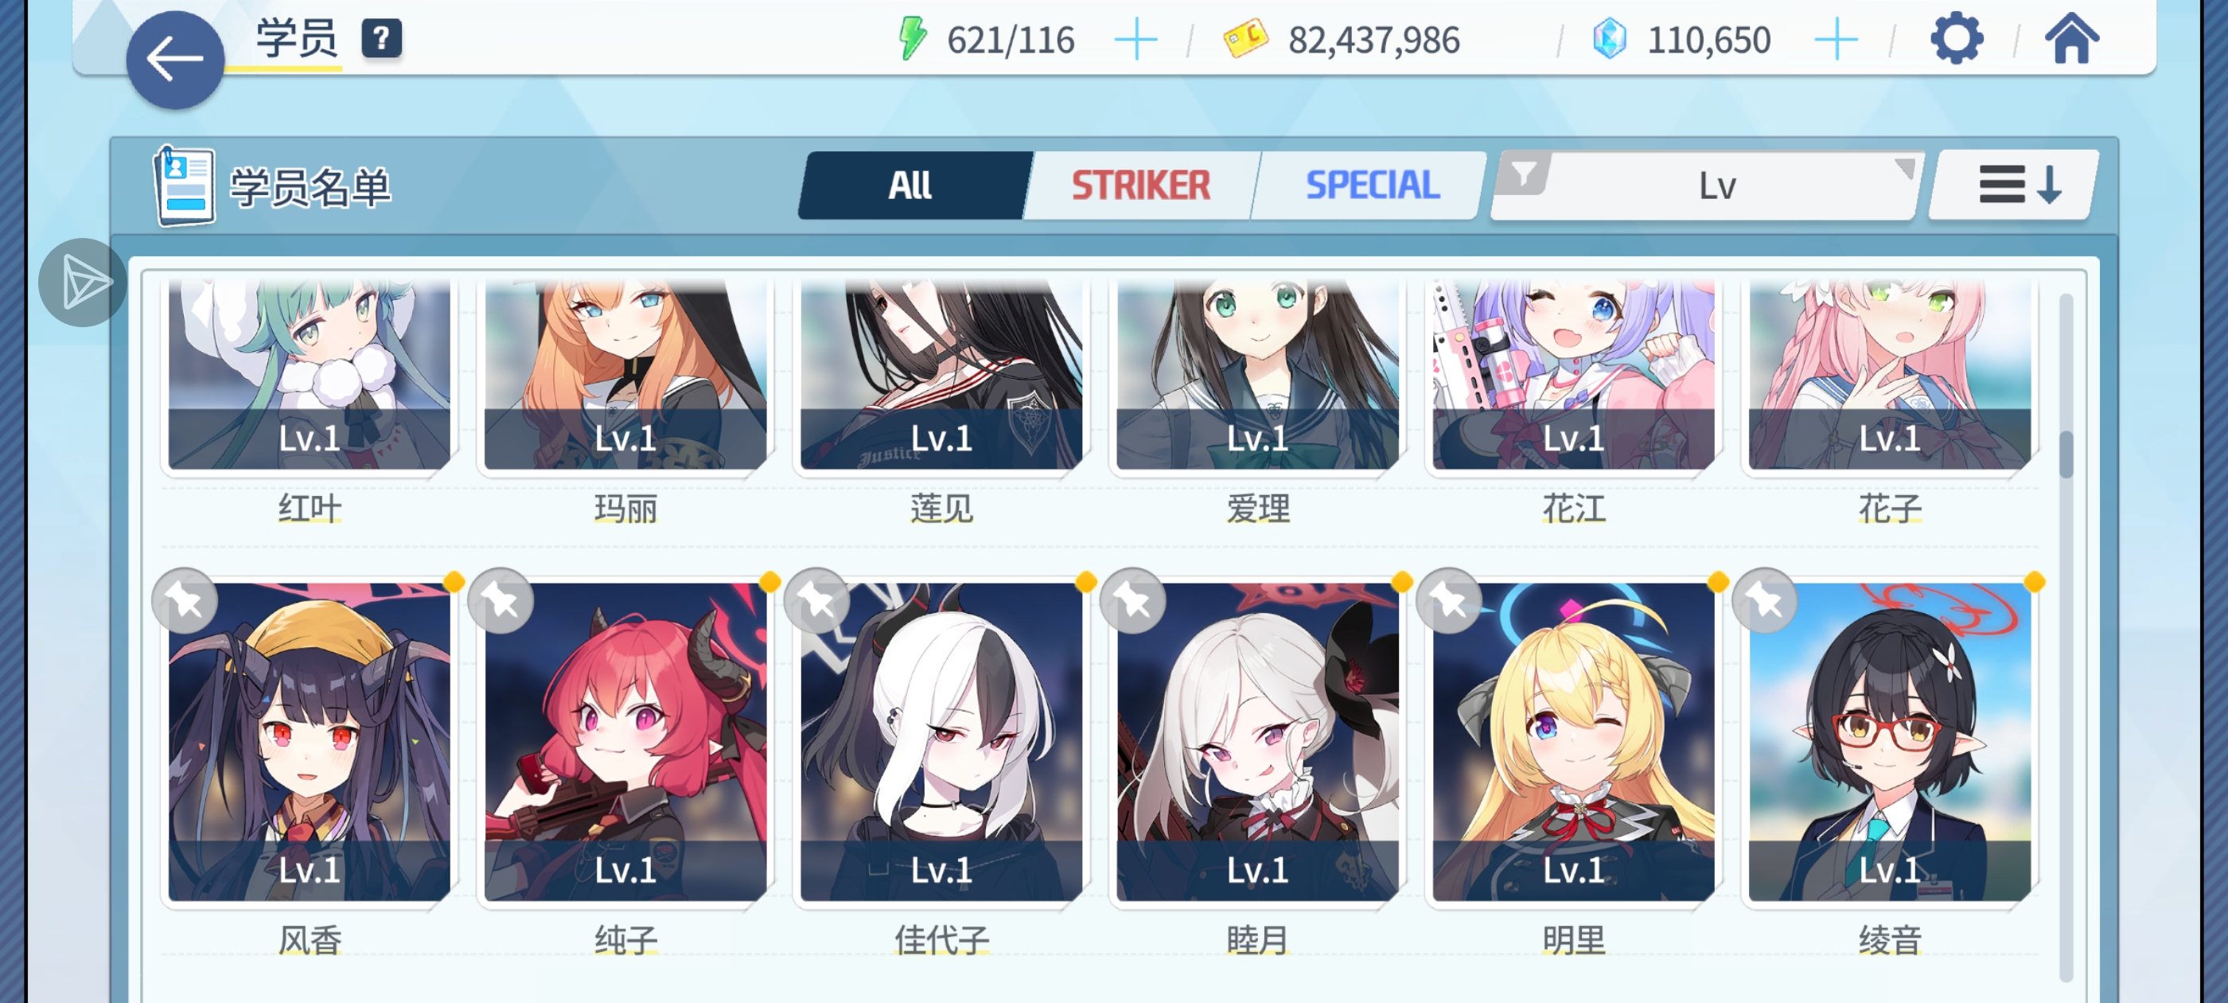Expand the Lv sort dropdown
2228x1003 pixels.
[x=1705, y=185]
